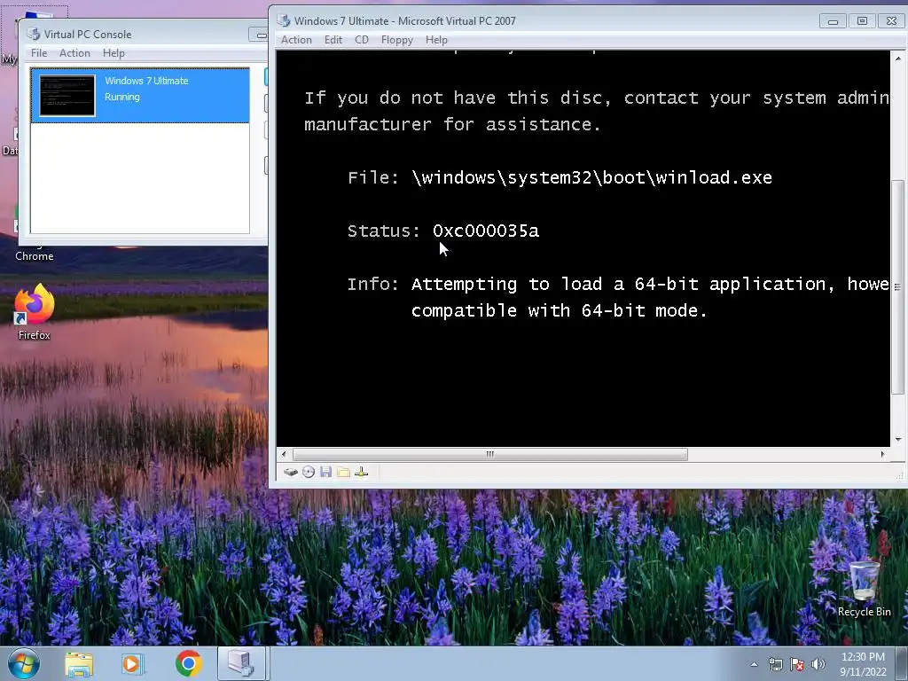Viewport: 908px width, 681px height.
Task: Click the vertical scrollbar thumb in the VM window
Action: tap(897, 287)
